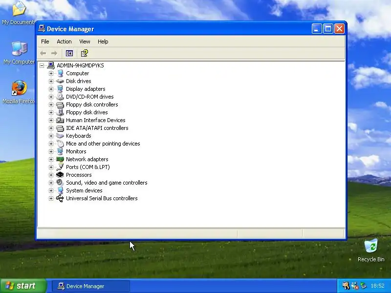Select the Display adapters icon
391x293 pixels.
60,89
